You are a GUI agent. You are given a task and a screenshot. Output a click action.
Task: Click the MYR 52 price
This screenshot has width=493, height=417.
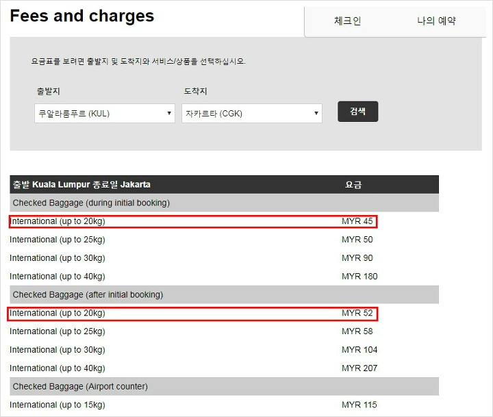(x=357, y=313)
